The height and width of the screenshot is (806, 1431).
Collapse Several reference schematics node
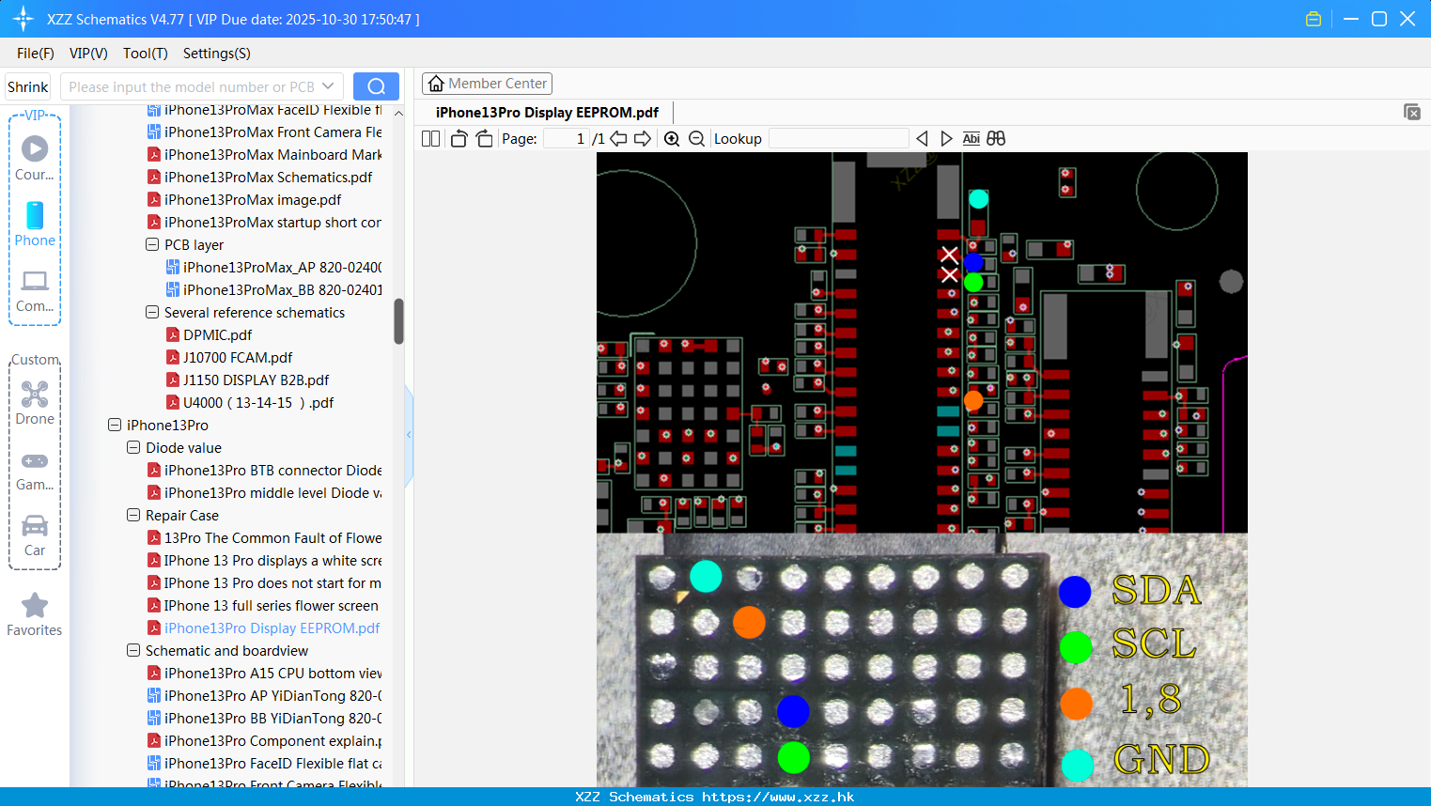151,312
